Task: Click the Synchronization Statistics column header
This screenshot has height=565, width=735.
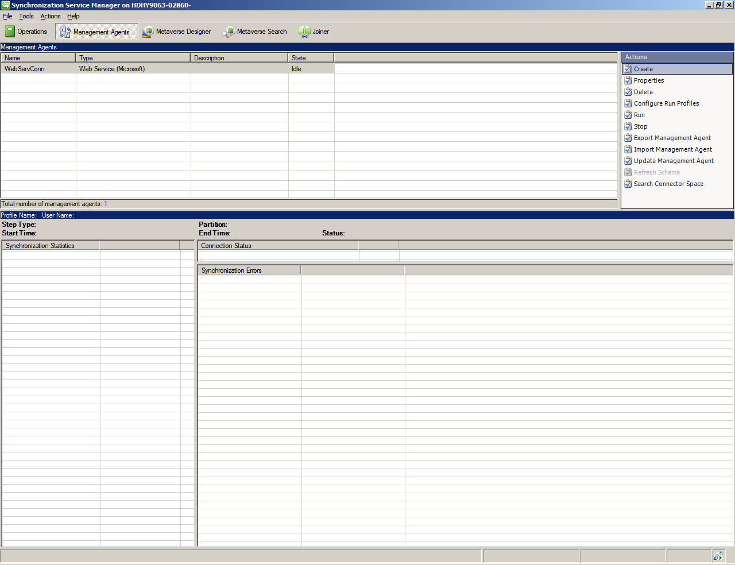Action: (51, 246)
